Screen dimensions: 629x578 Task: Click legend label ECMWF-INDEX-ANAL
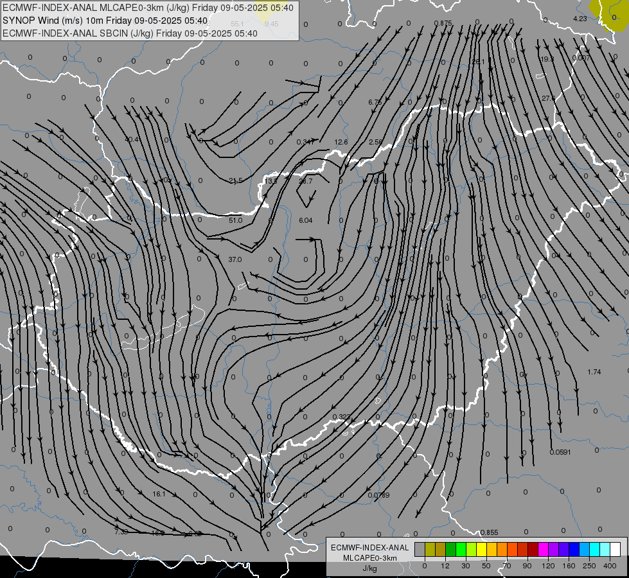tap(370, 548)
